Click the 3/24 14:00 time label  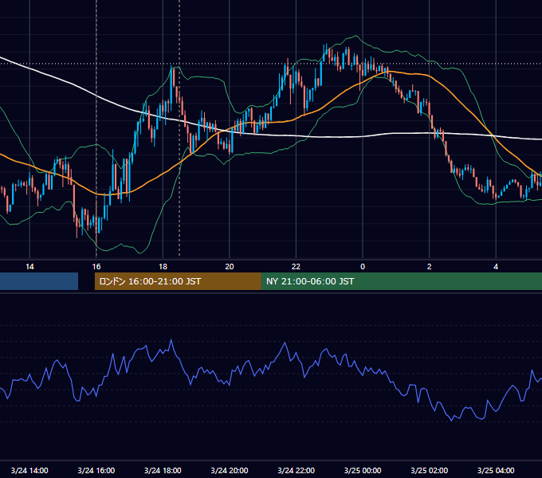[x=29, y=470]
